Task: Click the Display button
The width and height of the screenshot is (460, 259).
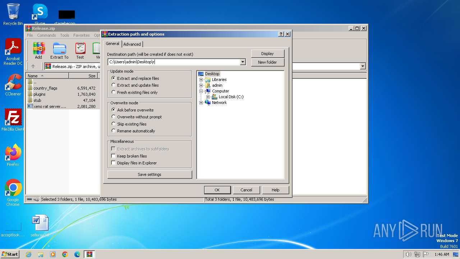Action: click(x=268, y=54)
